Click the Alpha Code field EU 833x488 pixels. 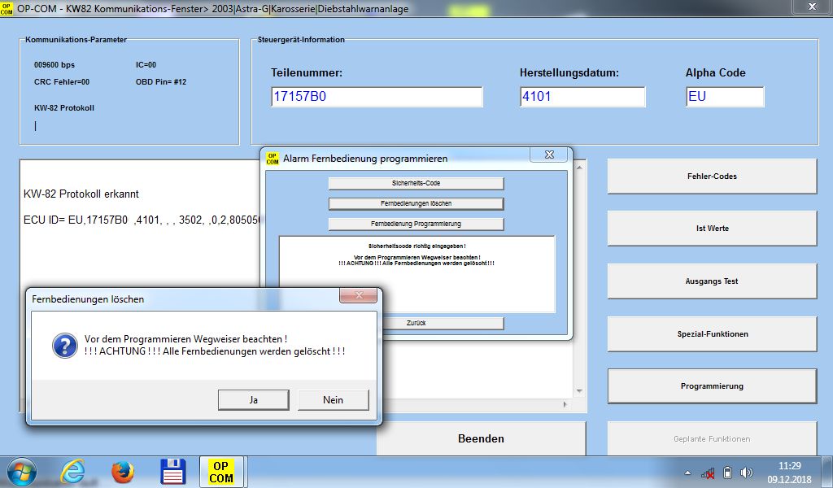pos(725,97)
